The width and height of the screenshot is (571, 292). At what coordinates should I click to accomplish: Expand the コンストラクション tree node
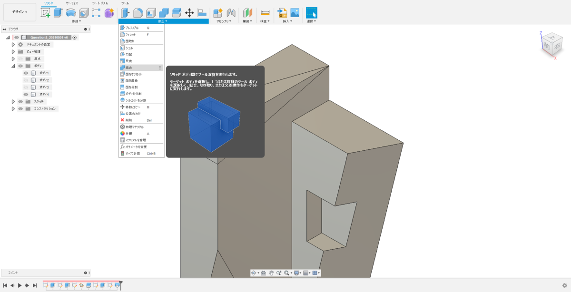(13, 108)
